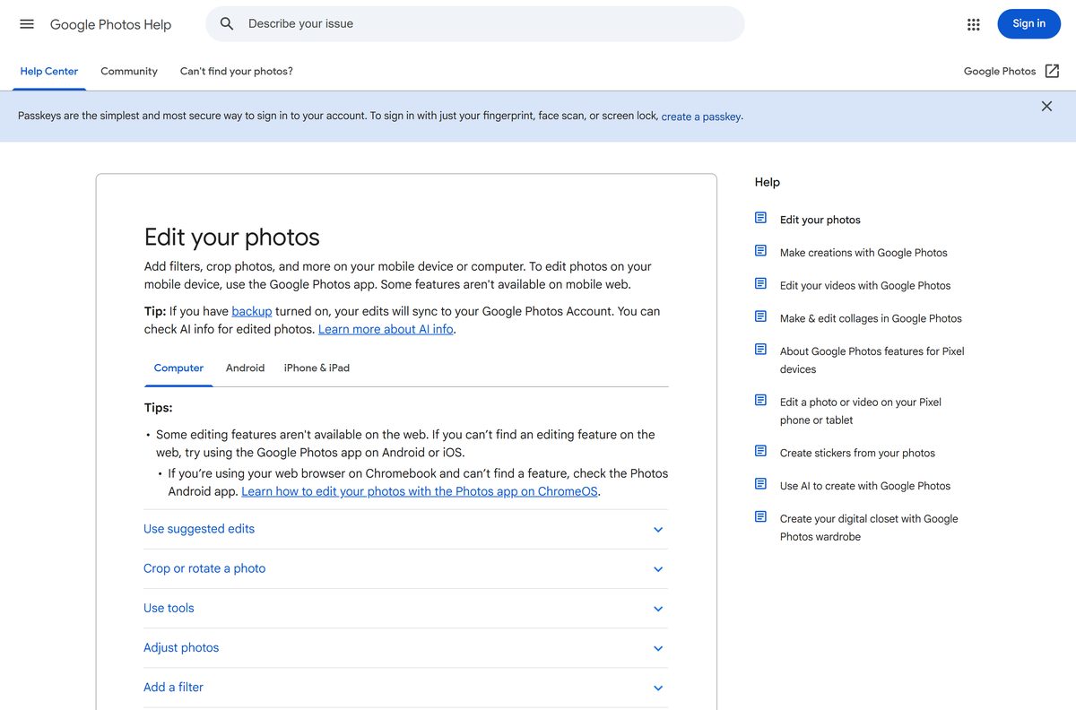Select Edit your photos in the Help list
Viewport: 1076px width, 710px height.
(820, 220)
